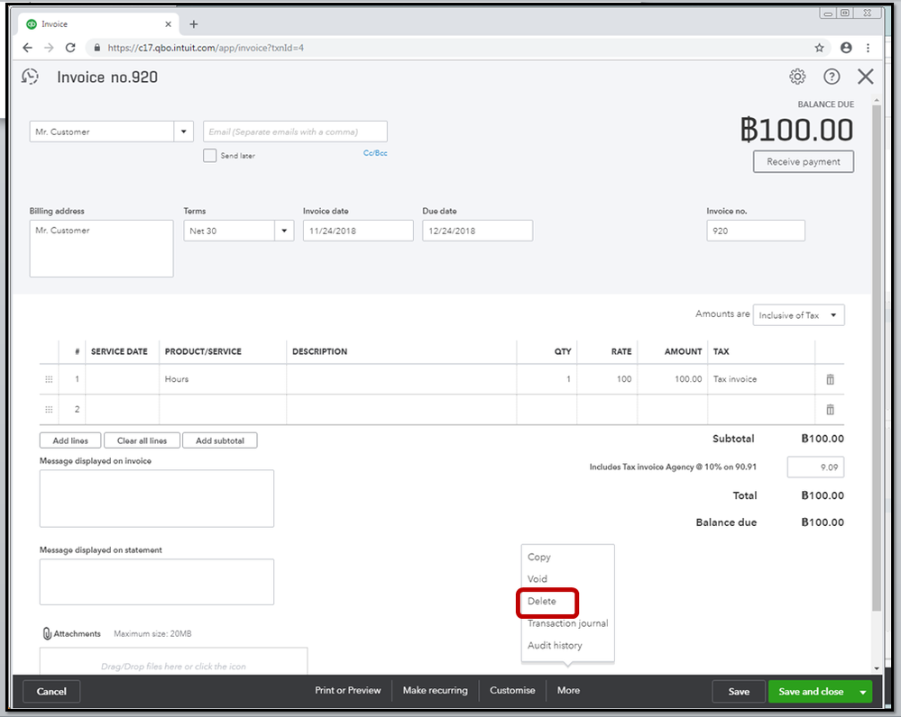Open the Tax invoice cell on line 1
Image resolution: width=901 pixels, height=717 pixels.
click(761, 379)
